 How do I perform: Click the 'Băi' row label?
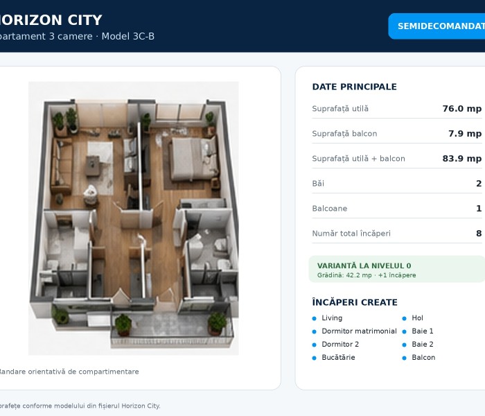point(318,184)
